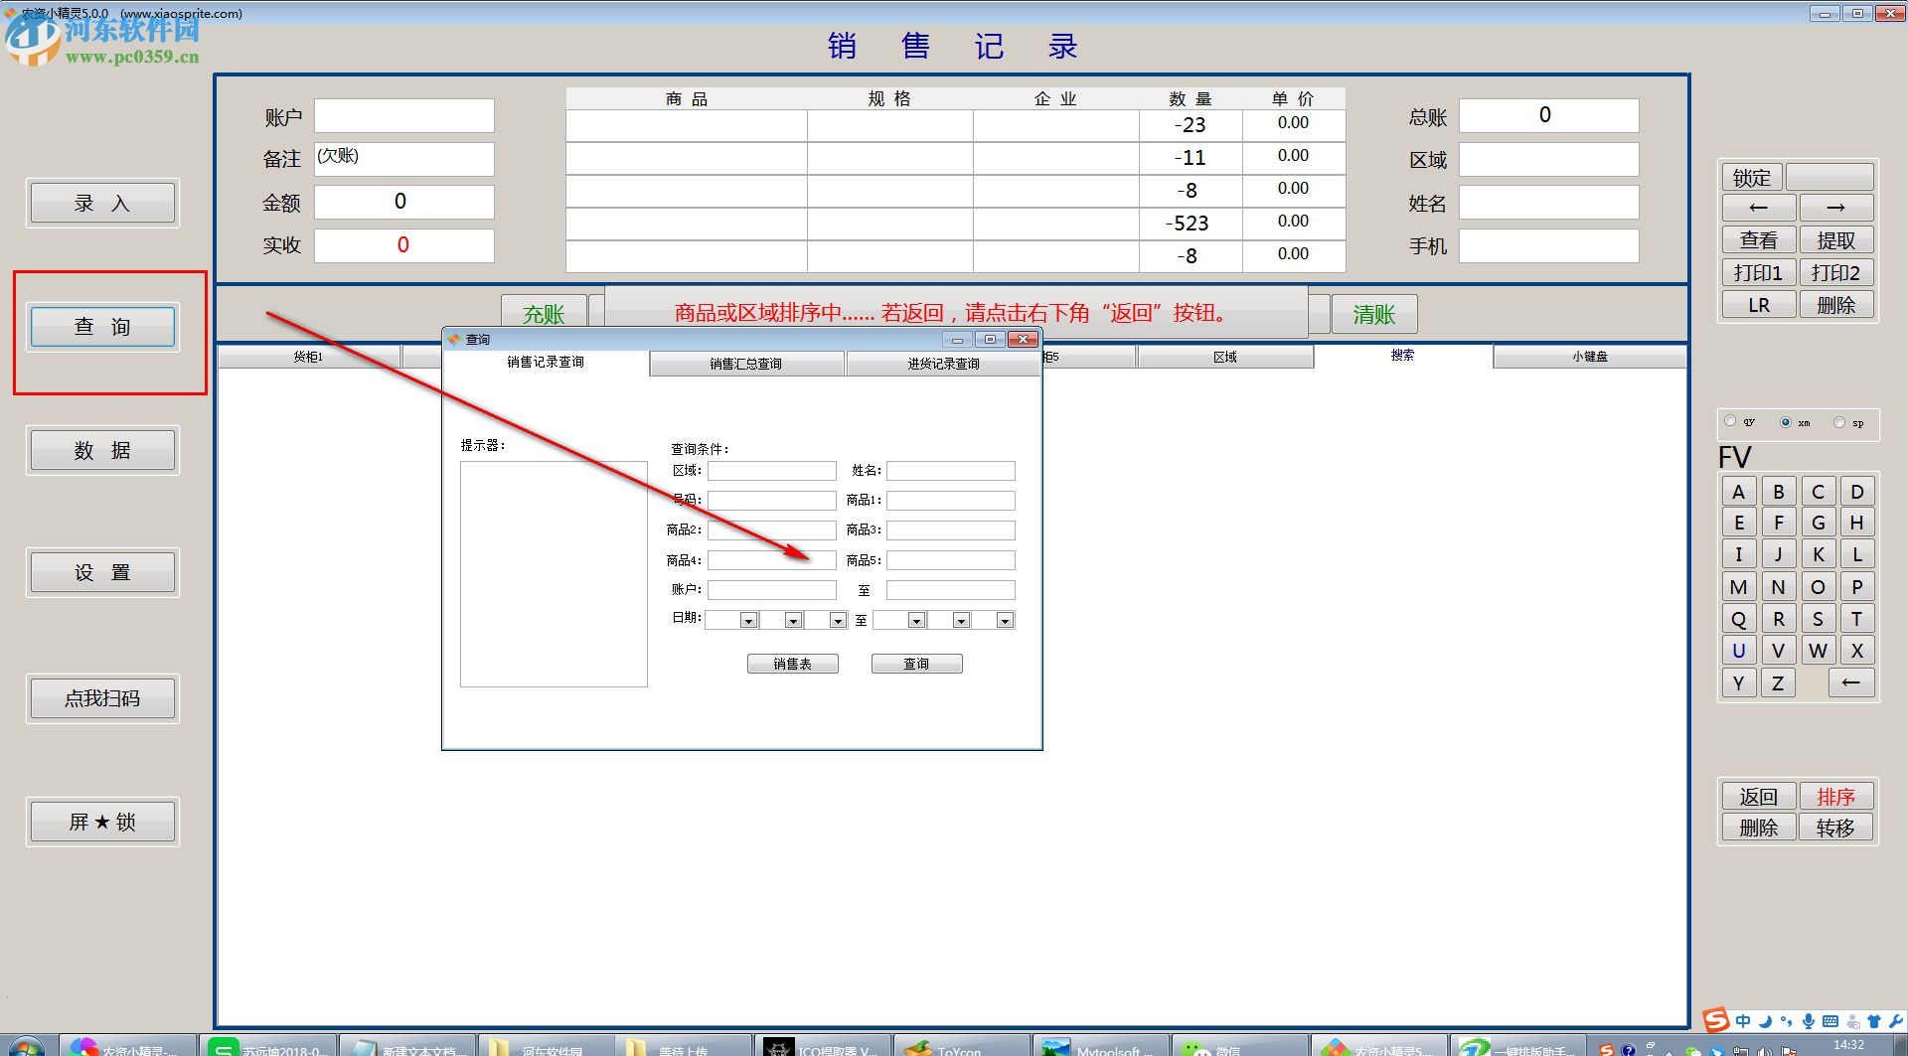
Task: Click the 账户 input field at top left
Action: tap(403, 115)
